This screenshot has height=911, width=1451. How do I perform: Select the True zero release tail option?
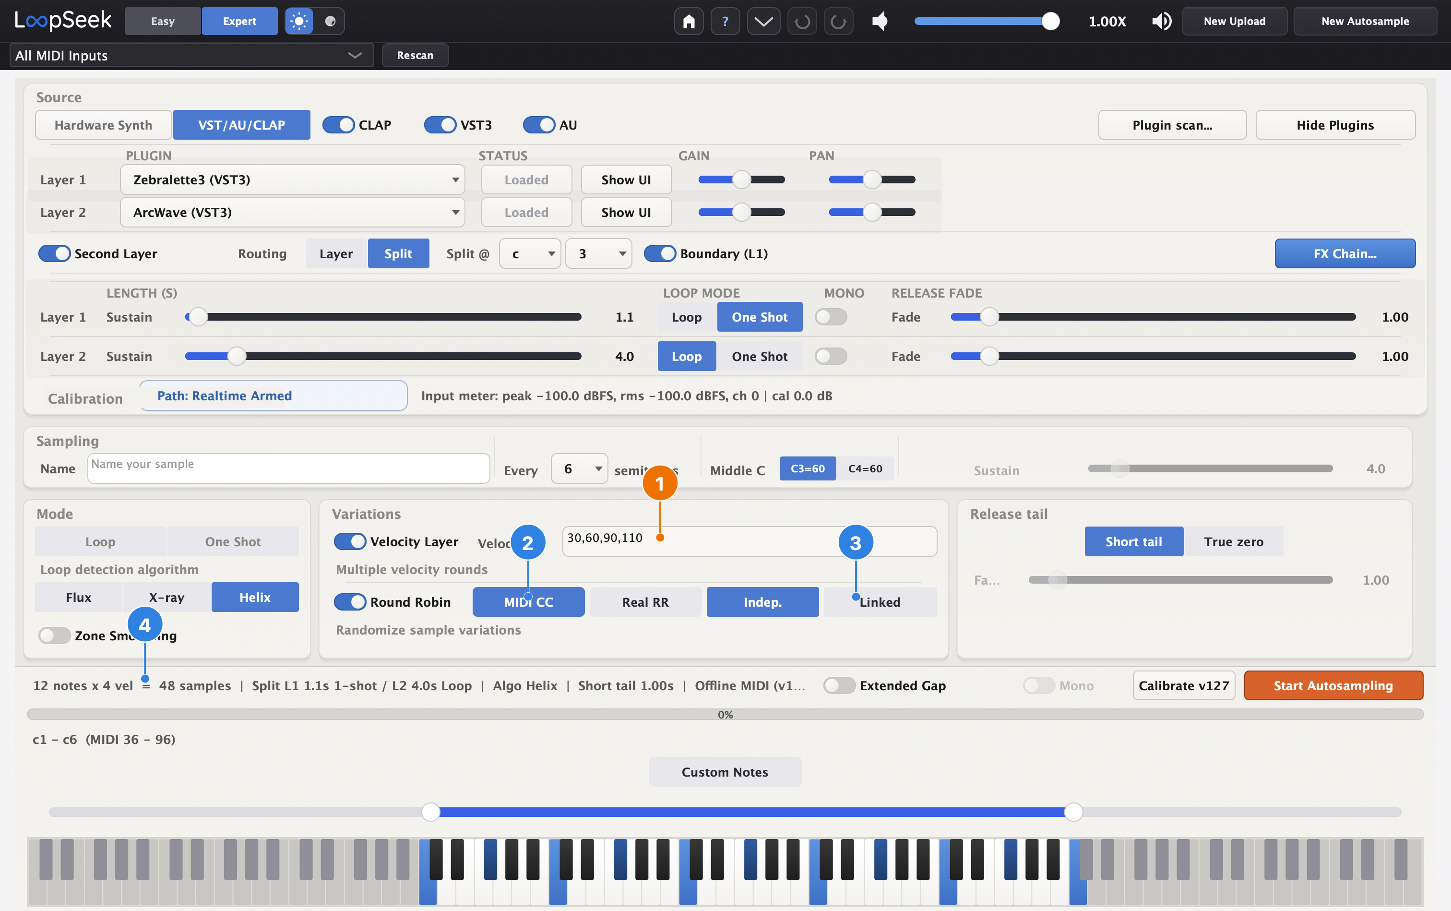1233,542
